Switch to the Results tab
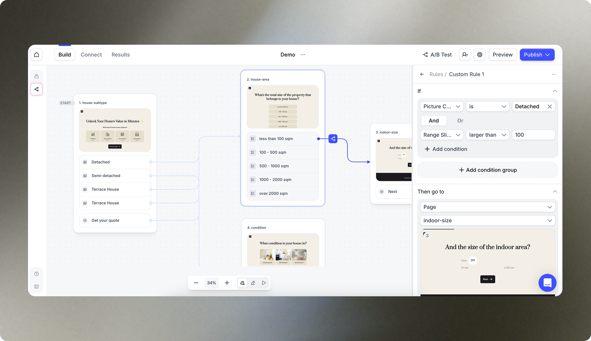This screenshot has height=341, width=591. (x=121, y=55)
